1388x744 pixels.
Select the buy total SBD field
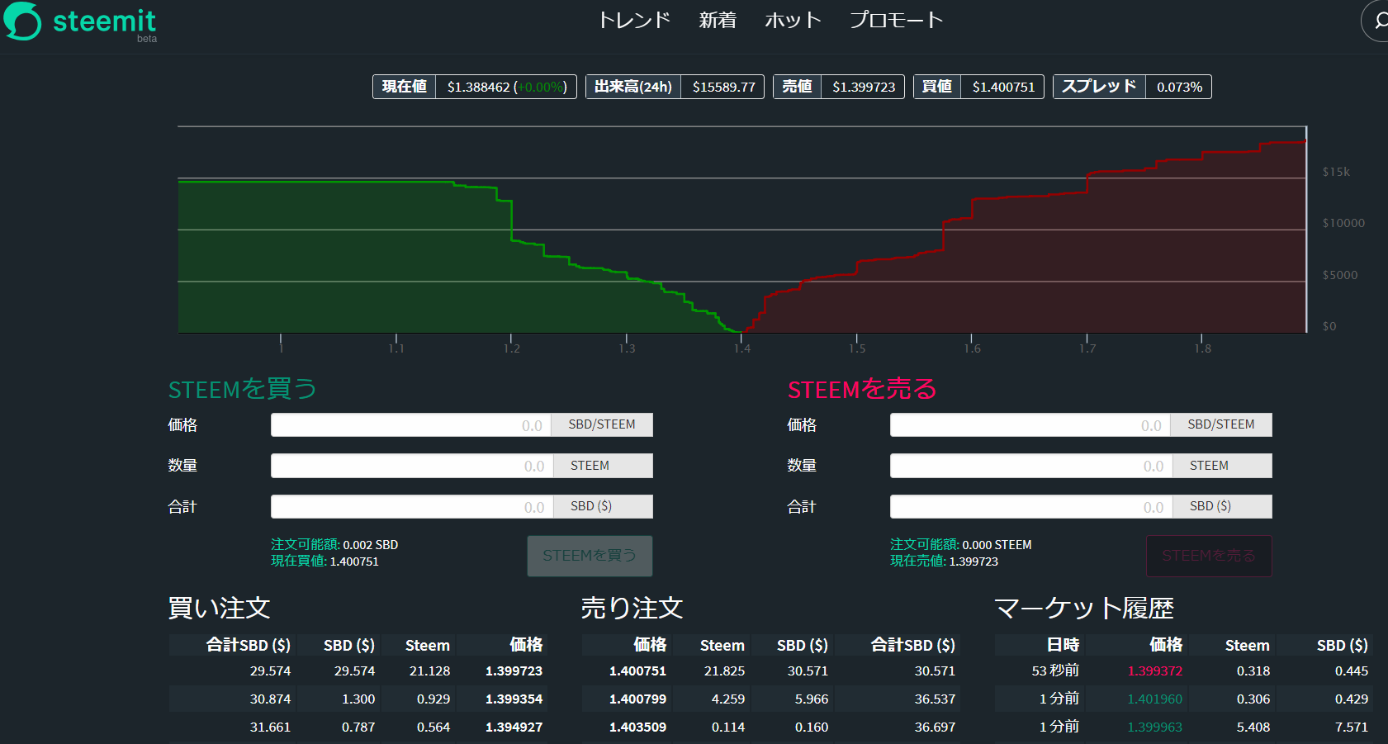[x=410, y=507]
